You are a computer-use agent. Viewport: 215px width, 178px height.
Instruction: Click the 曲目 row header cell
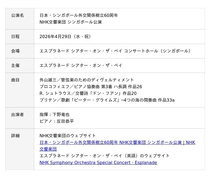coord(15,80)
